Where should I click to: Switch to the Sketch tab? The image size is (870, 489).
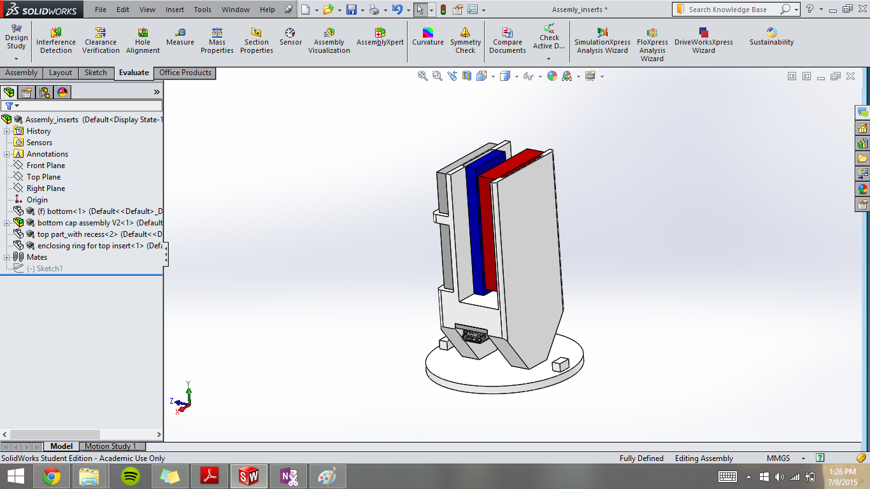pos(96,73)
